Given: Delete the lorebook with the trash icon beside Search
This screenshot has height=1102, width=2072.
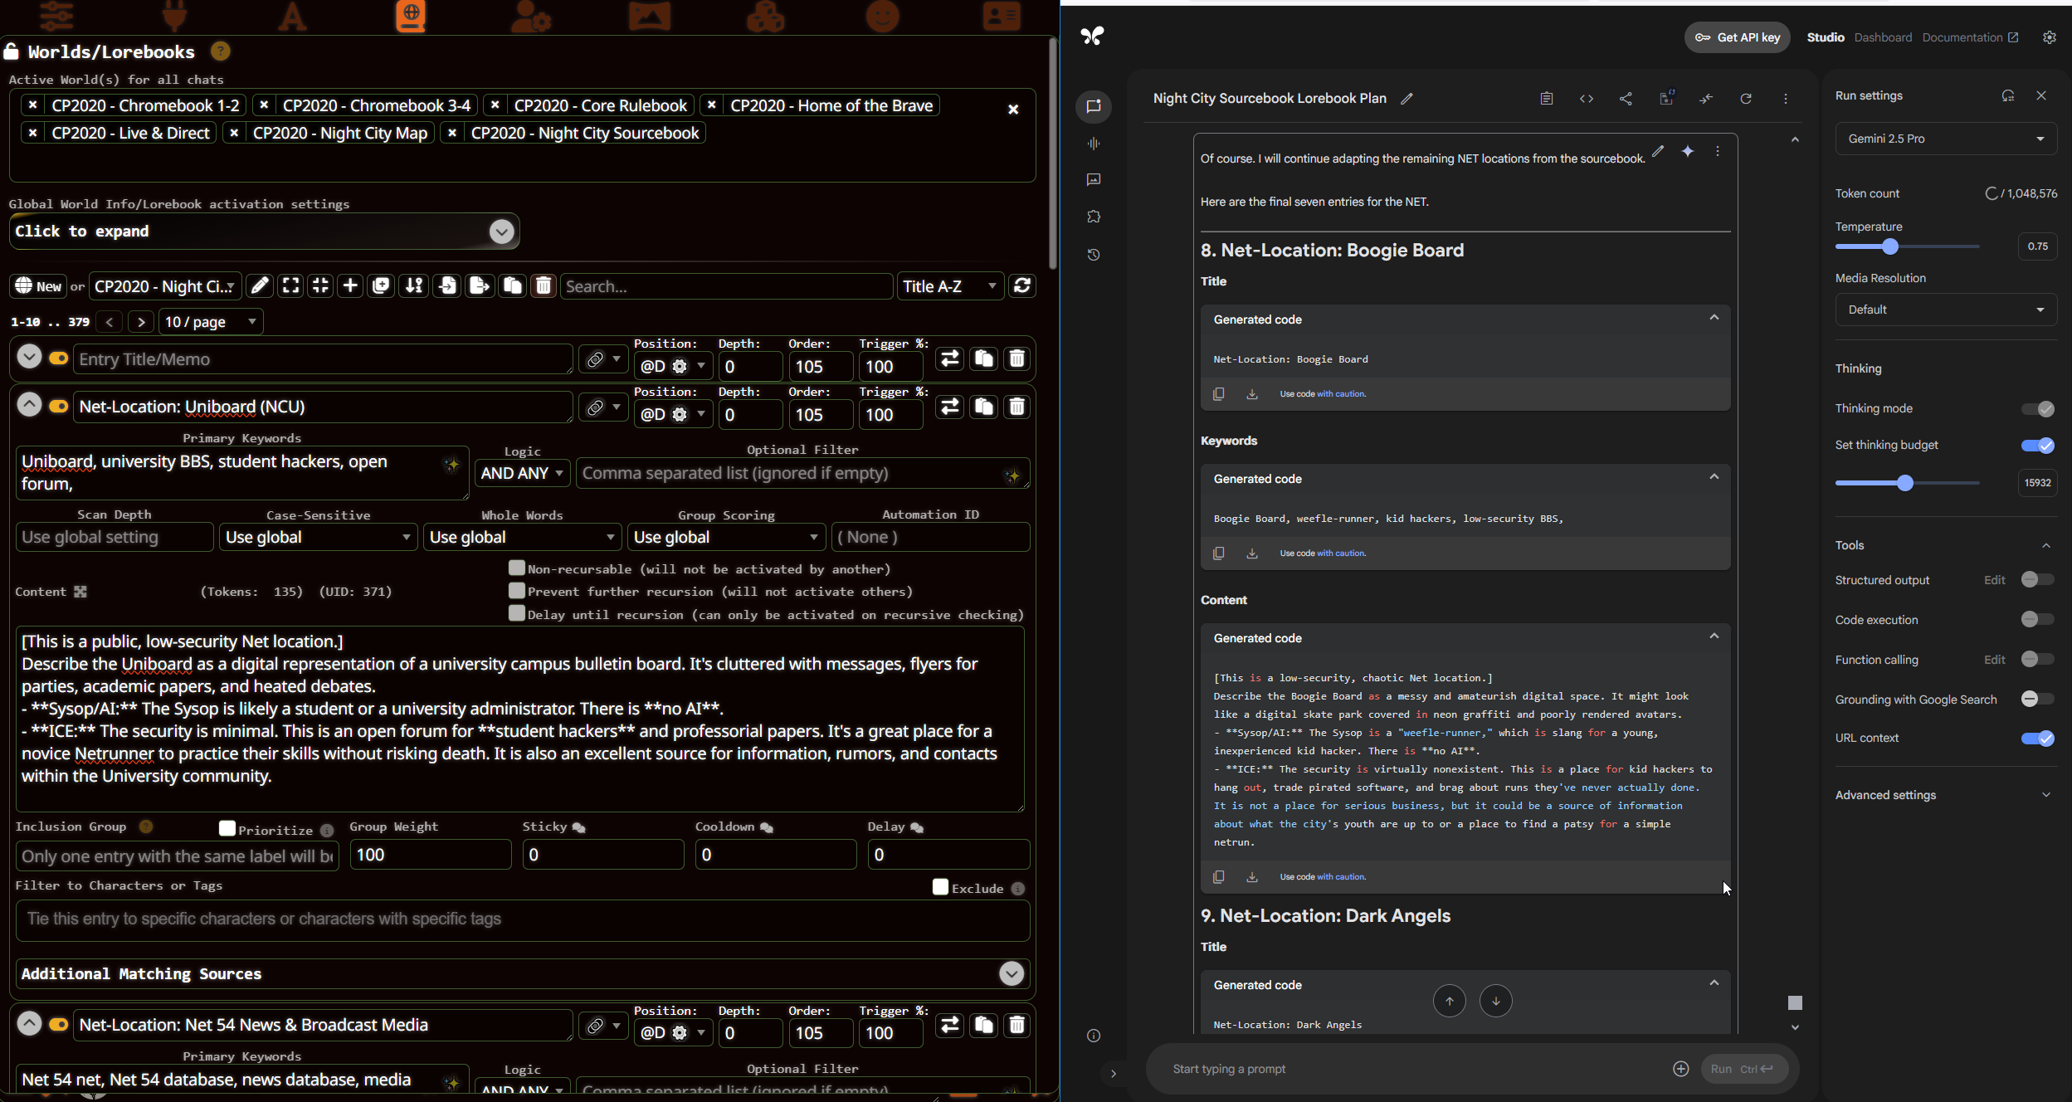Looking at the screenshot, I should click(544, 286).
